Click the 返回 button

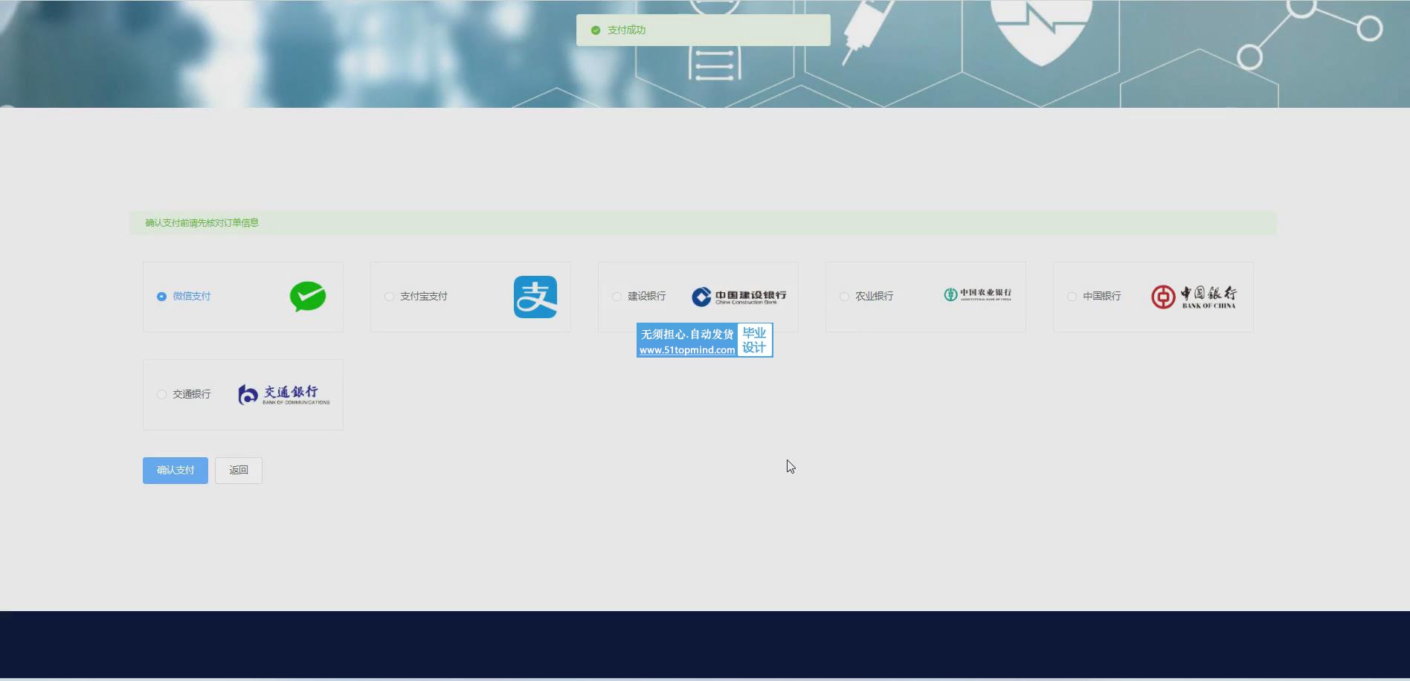[x=239, y=471]
